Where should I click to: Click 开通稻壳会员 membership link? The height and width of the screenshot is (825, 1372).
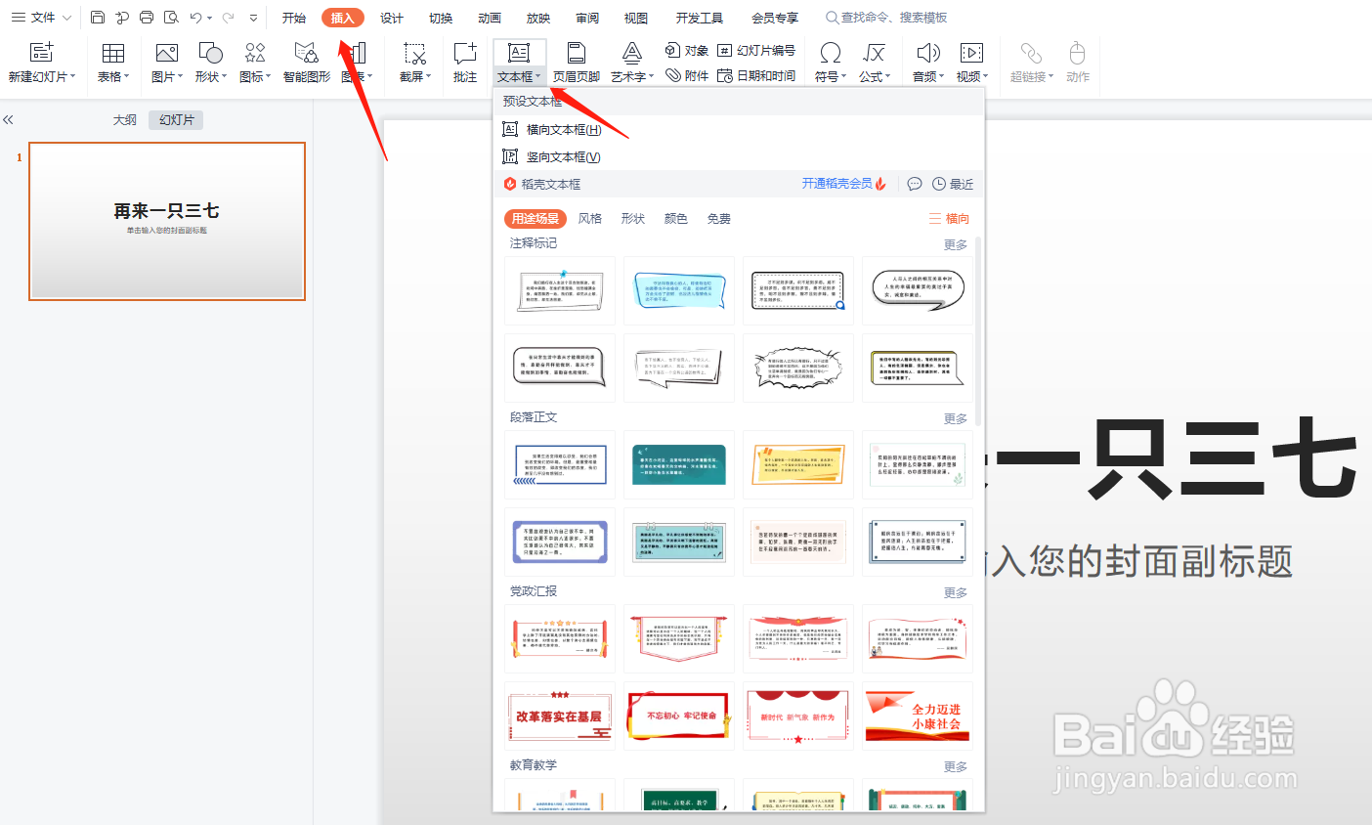coord(844,184)
